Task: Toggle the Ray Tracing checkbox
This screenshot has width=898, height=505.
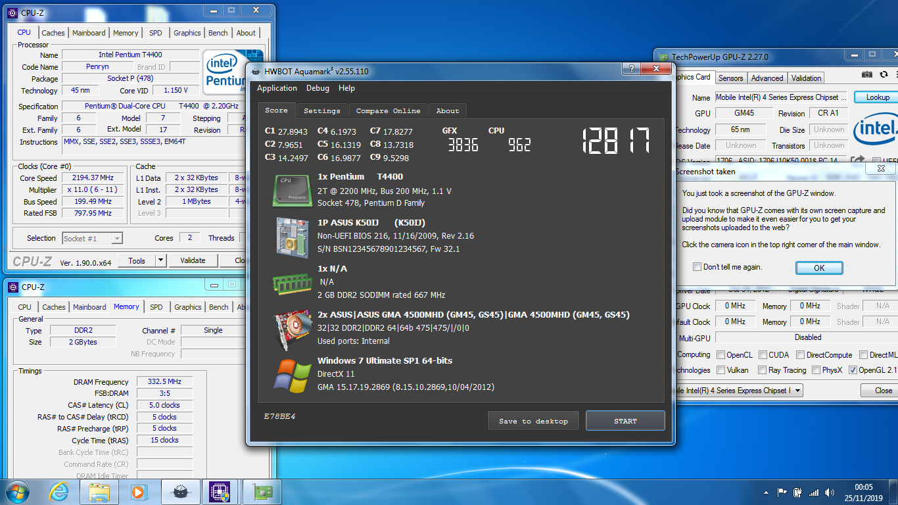Action: [763, 370]
